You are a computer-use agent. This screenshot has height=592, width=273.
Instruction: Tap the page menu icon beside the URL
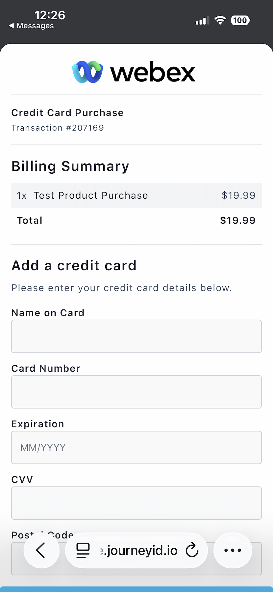point(83,550)
